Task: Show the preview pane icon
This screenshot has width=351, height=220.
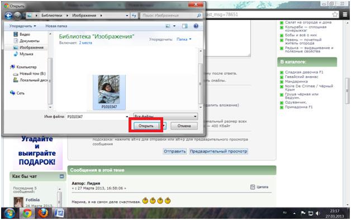Action: (184, 26)
